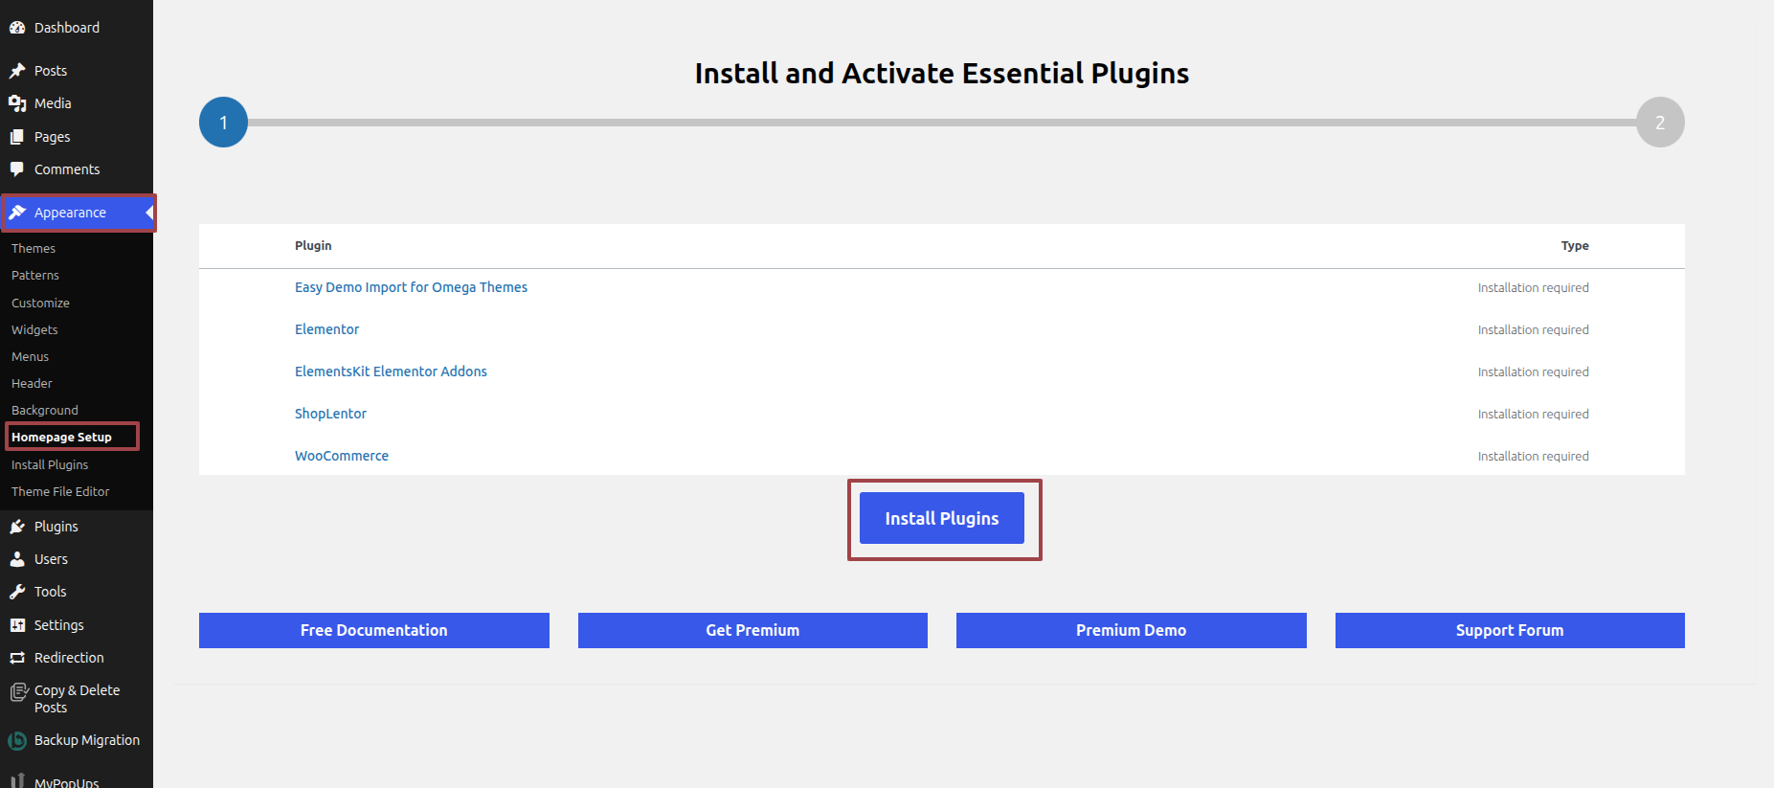
Task: Open the WooCommerce plugin link
Action: [342, 456]
